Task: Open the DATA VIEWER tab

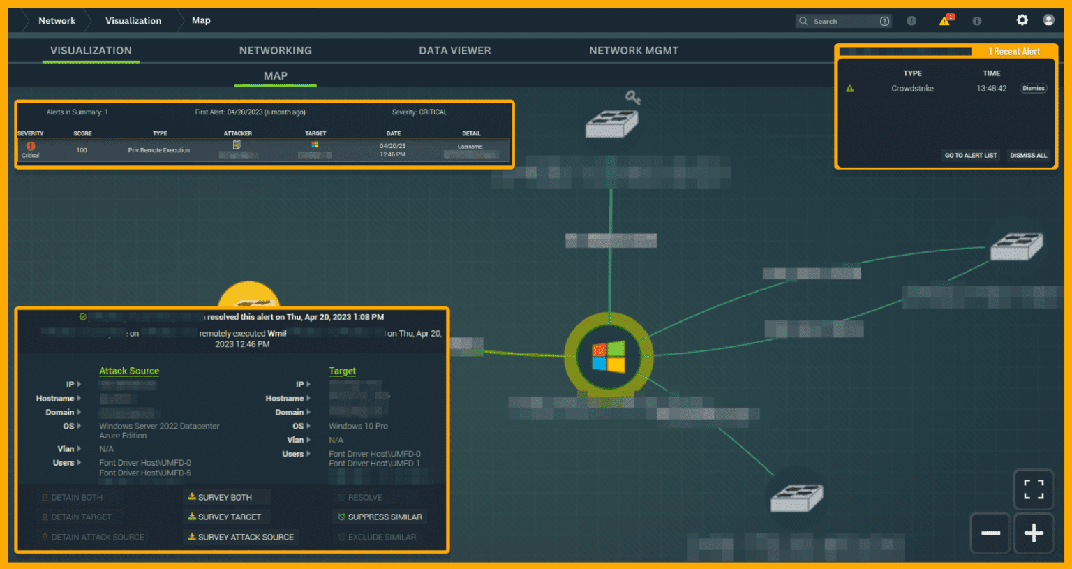Action: pos(455,50)
